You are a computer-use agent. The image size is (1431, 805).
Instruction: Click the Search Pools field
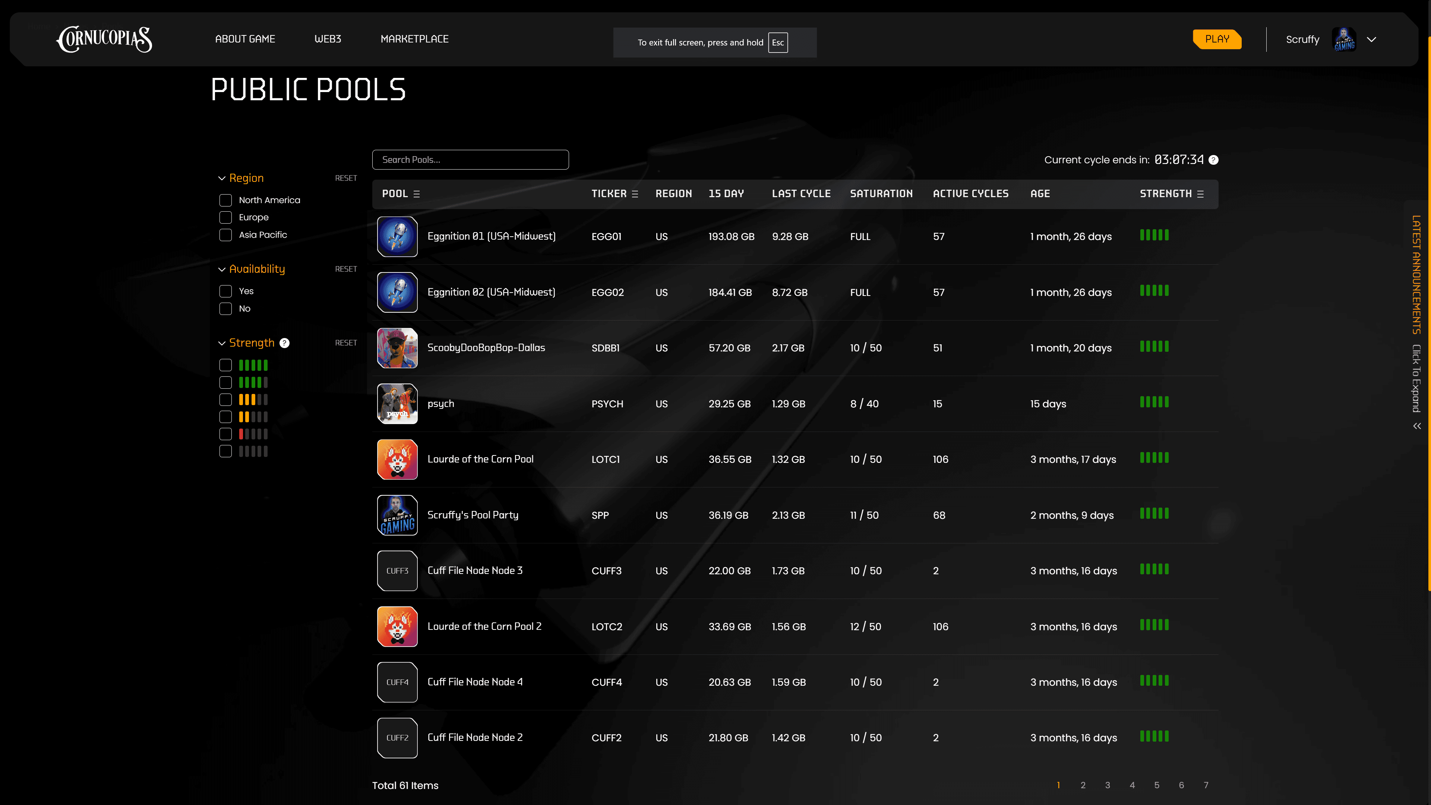click(x=470, y=160)
